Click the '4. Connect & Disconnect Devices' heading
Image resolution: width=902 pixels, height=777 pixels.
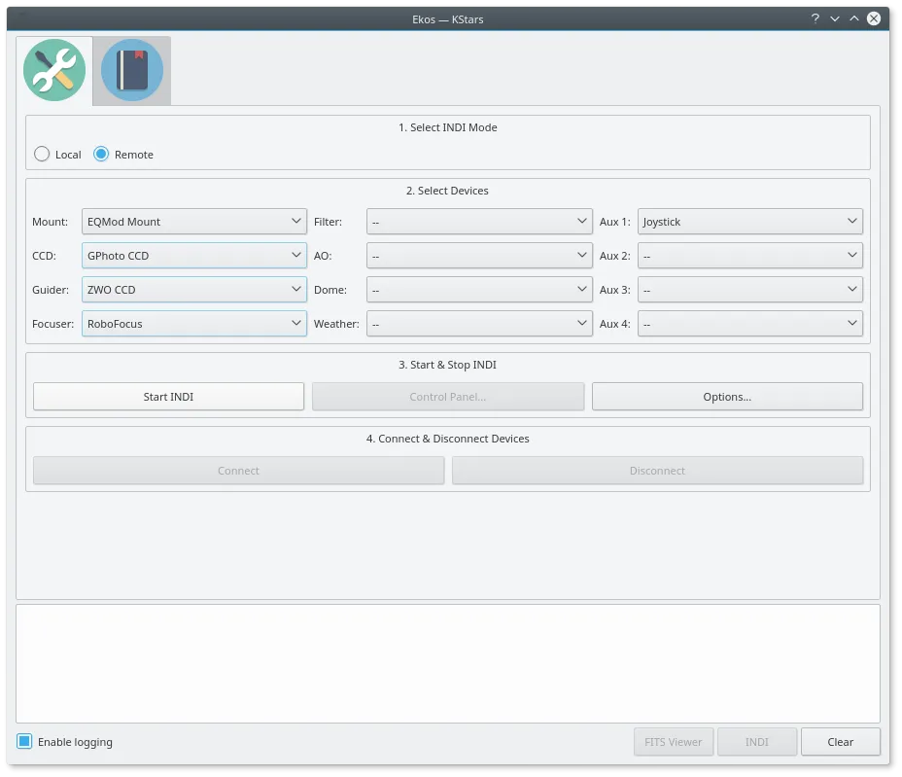tap(447, 439)
